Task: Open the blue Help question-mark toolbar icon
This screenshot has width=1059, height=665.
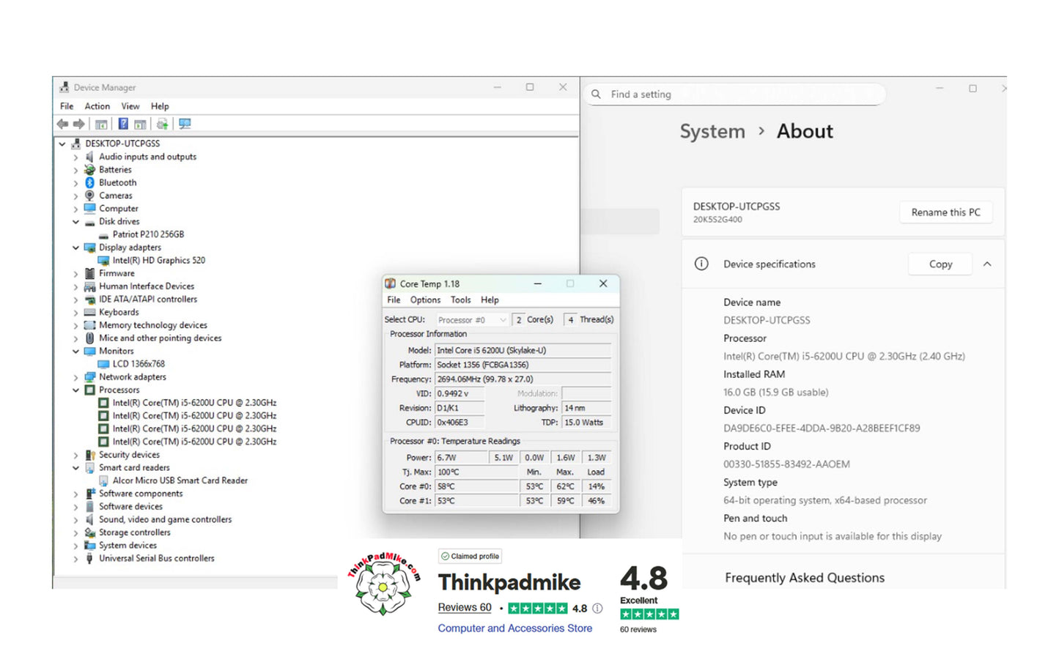Action: click(x=123, y=124)
